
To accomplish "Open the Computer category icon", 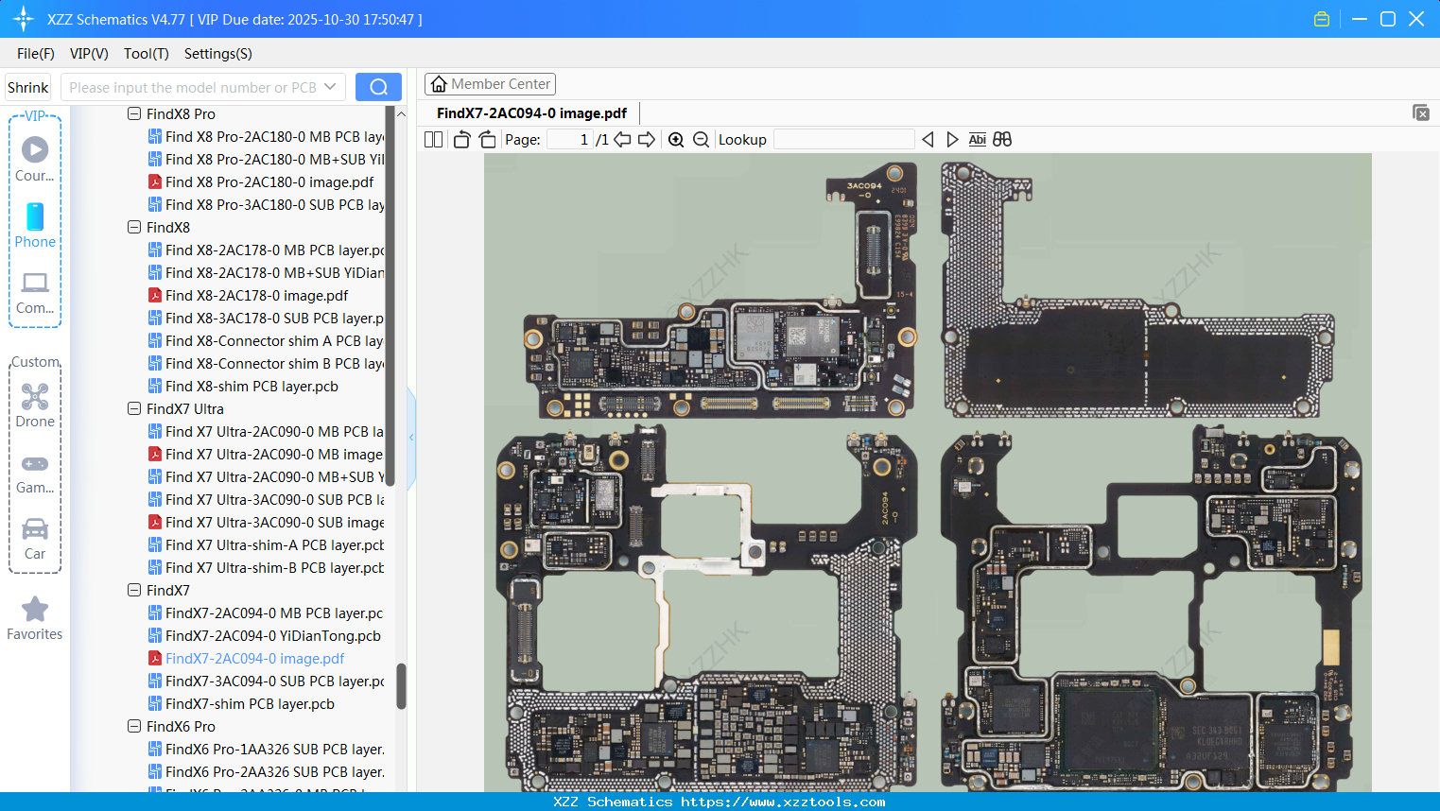I will tap(35, 292).
